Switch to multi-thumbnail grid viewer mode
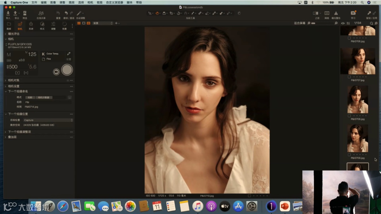This screenshot has width=381, height=214. (79, 23)
